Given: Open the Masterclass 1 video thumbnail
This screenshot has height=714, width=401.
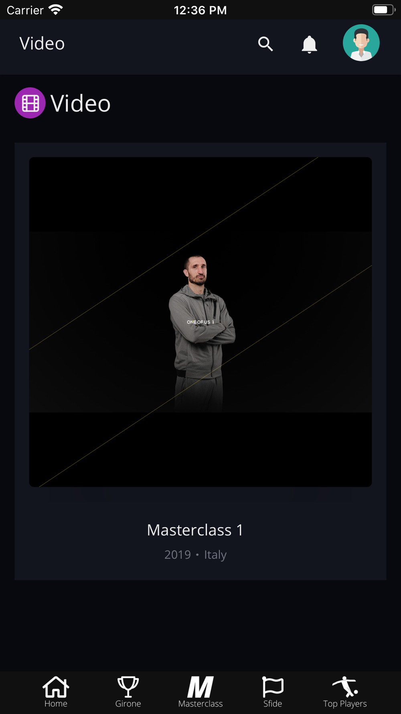Looking at the screenshot, I should 200,322.
